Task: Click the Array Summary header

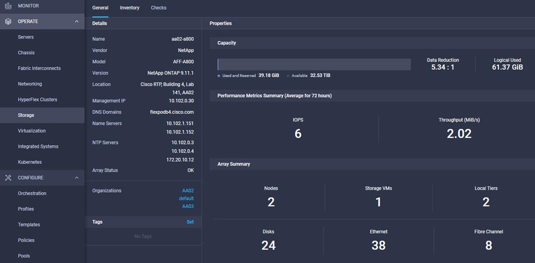Action: tap(372, 164)
